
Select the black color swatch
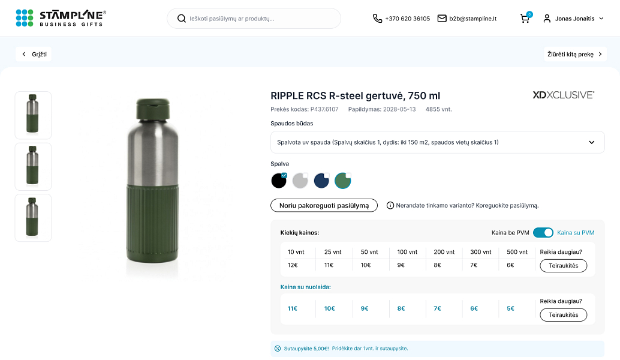pos(279,181)
